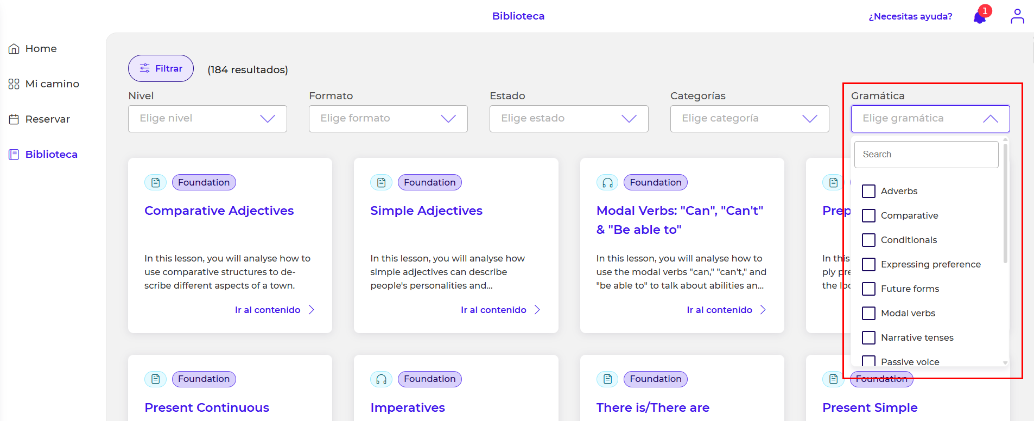Viewport: 1034px width, 421px height.
Task: Click the Mi camino grid icon
Action: coord(14,84)
